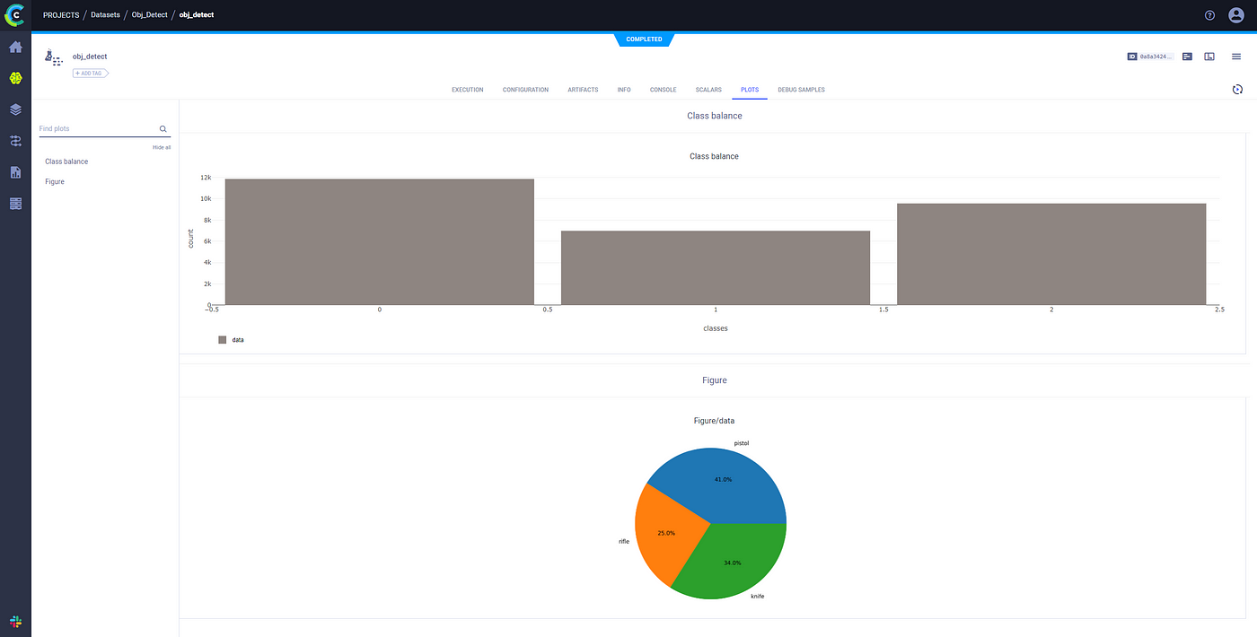Open the Pipelines icon in sidebar
The height and width of the screenshot is (637, 1257).
(15, 141)
